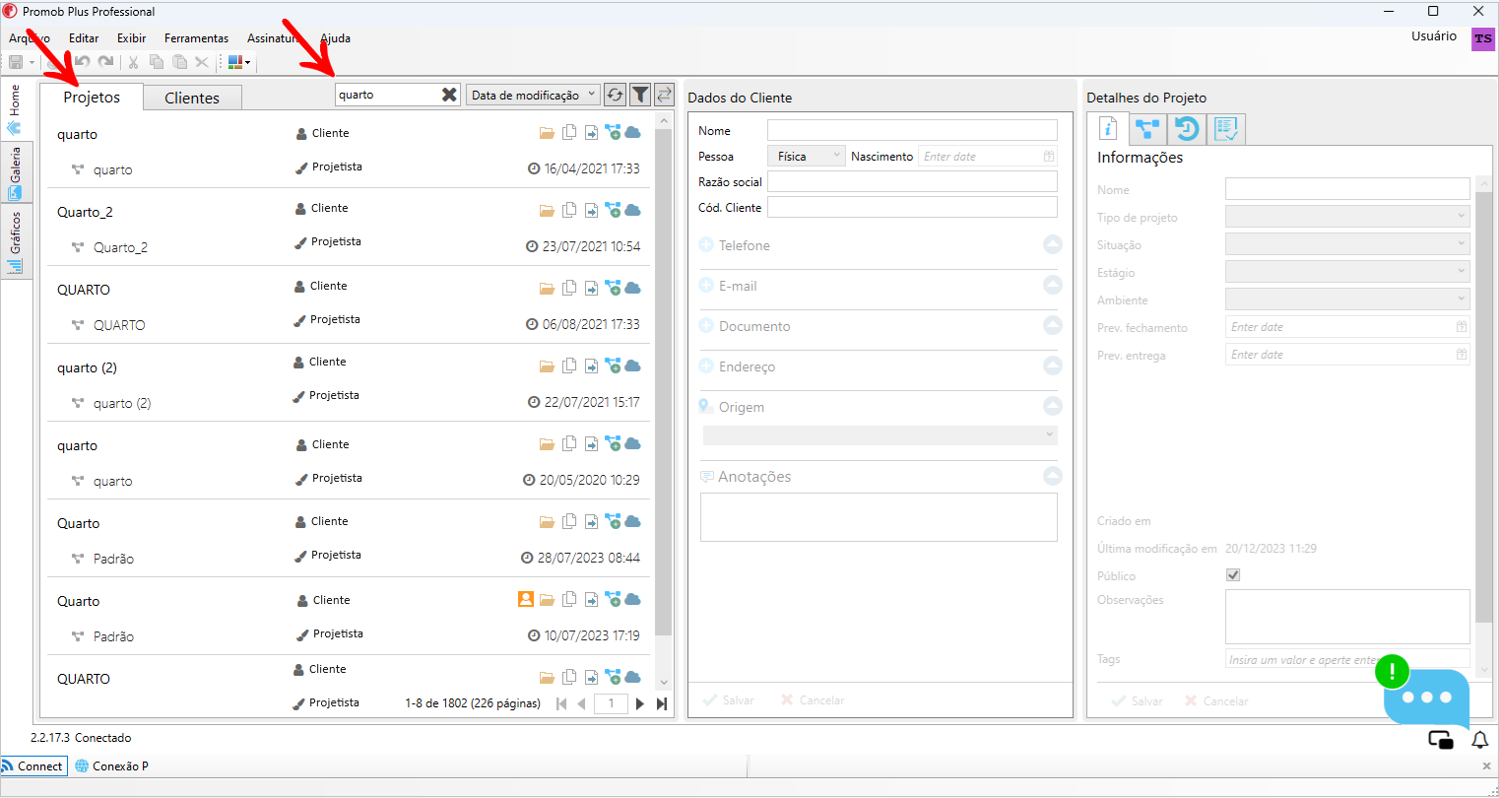The image size is (1499, 798).
Task: Click the Undo toolbar icon
Action: (x=82, y=62)
